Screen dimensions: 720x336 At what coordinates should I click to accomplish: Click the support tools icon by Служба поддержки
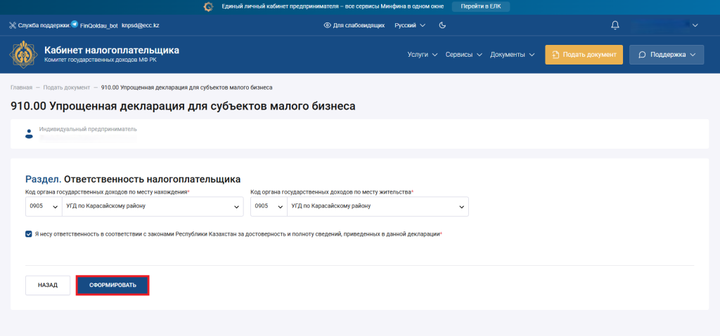tap(12, 25)
